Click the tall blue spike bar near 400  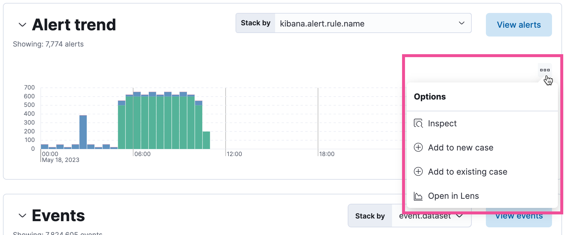83,132
